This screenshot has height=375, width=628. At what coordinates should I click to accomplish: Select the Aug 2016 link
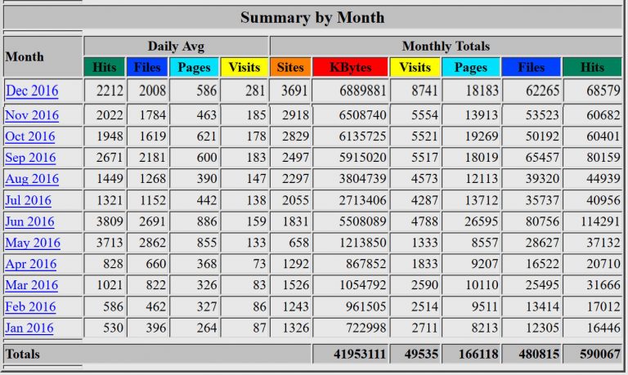click(32, 179)
